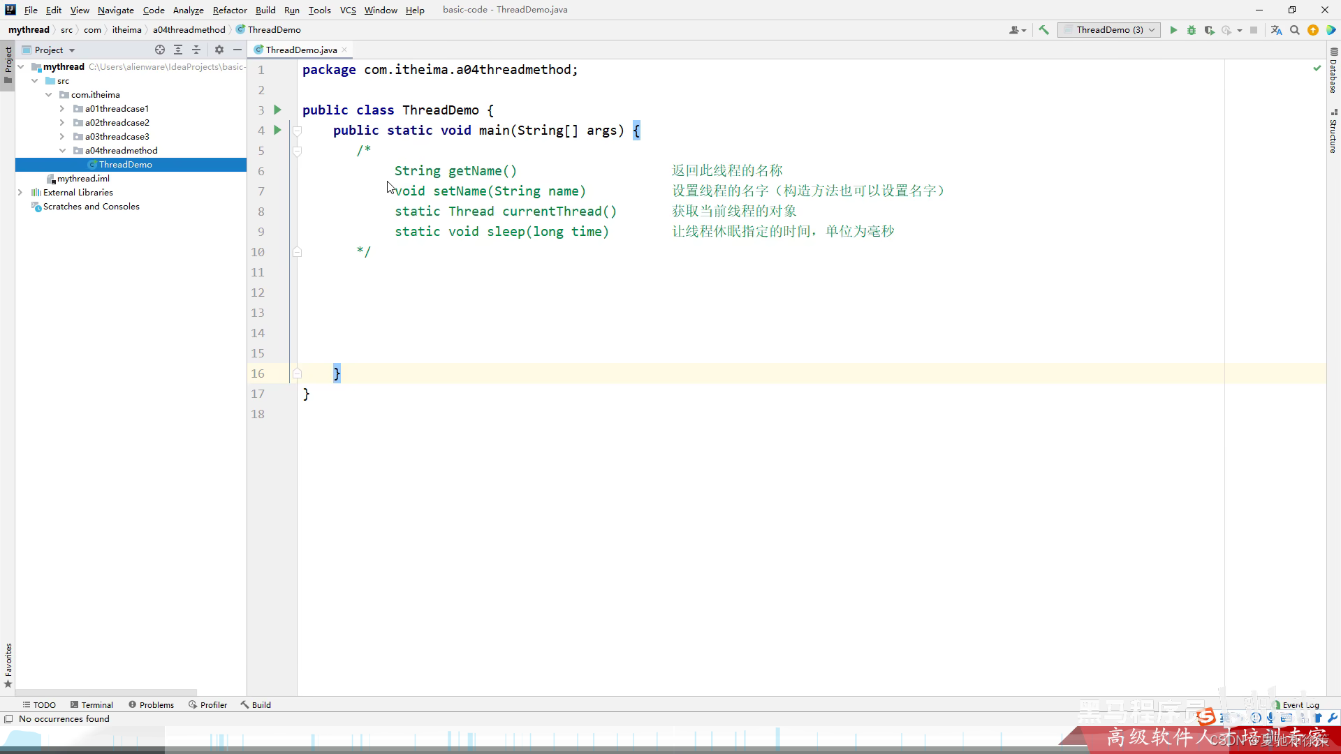Select the ThreadDemo.java editor tab
Image resolution: width=1341 pixels, height=754 pixels.
tap(300, 50)
